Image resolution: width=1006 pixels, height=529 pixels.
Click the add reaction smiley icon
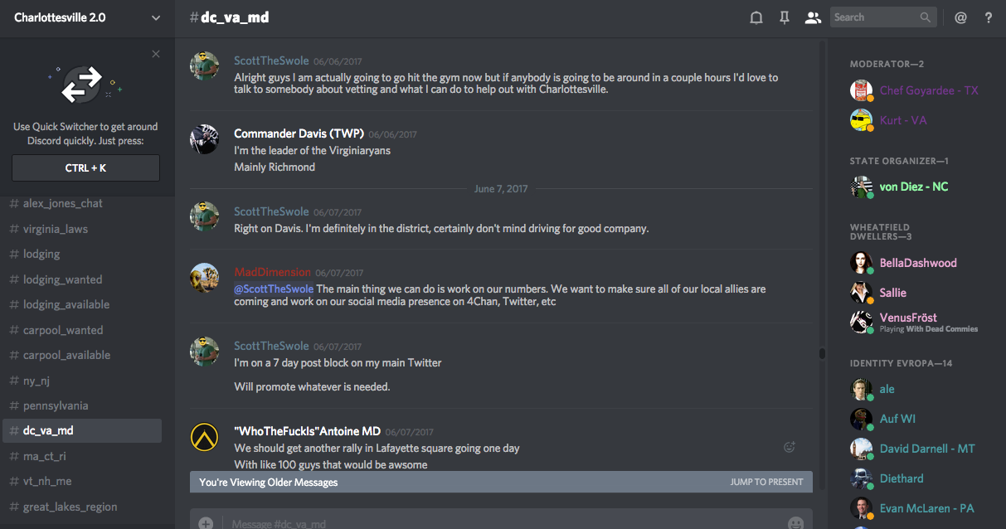(790, 448)
